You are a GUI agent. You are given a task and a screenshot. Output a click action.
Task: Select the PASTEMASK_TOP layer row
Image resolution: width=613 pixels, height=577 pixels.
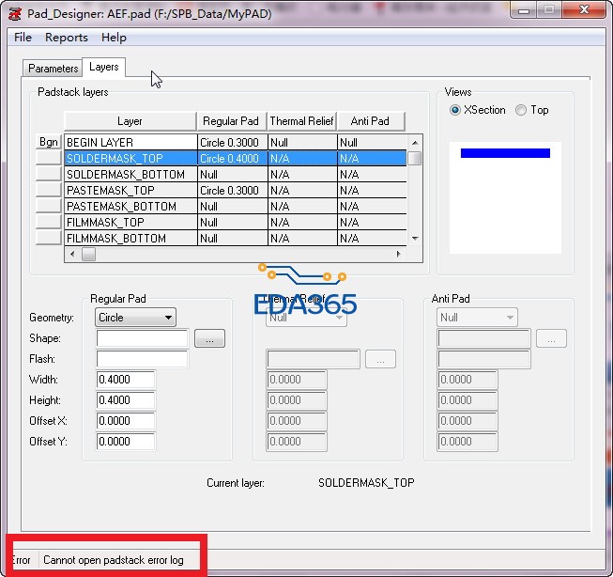(x=236, y=191)
